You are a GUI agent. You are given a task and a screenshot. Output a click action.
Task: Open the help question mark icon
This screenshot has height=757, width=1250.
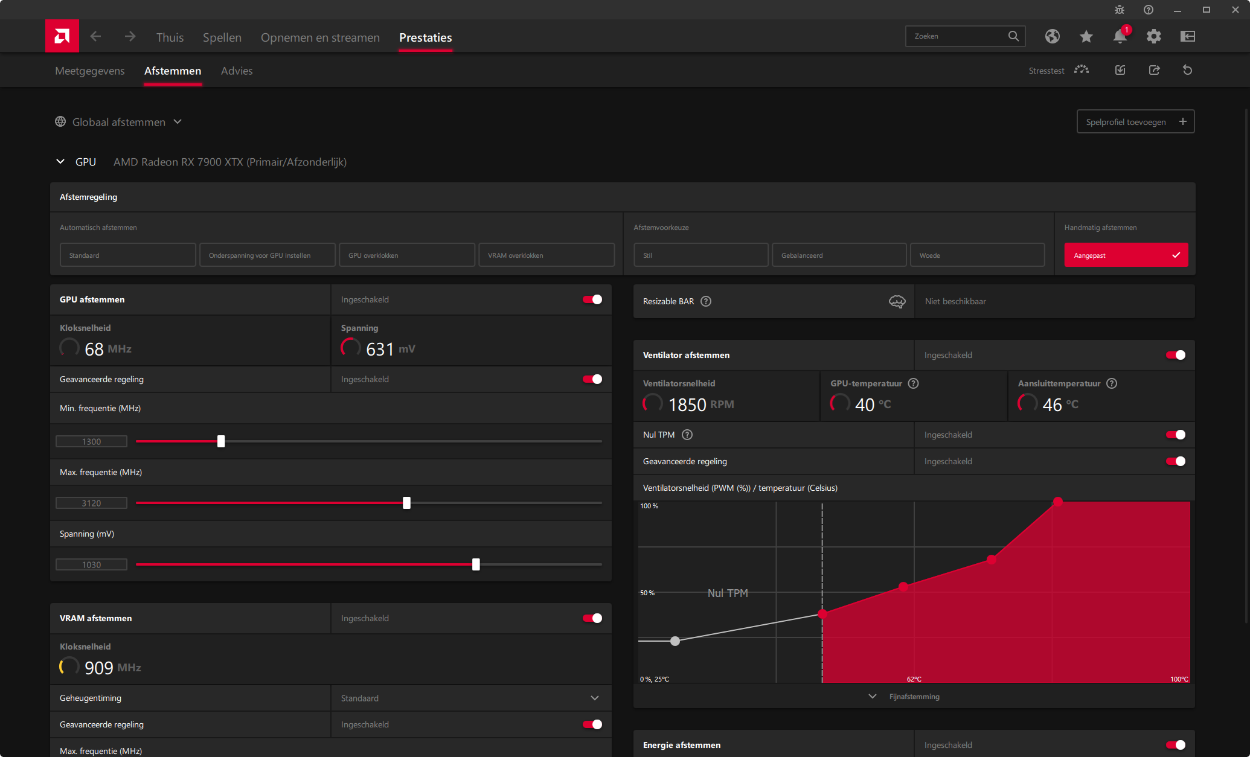1148,10
